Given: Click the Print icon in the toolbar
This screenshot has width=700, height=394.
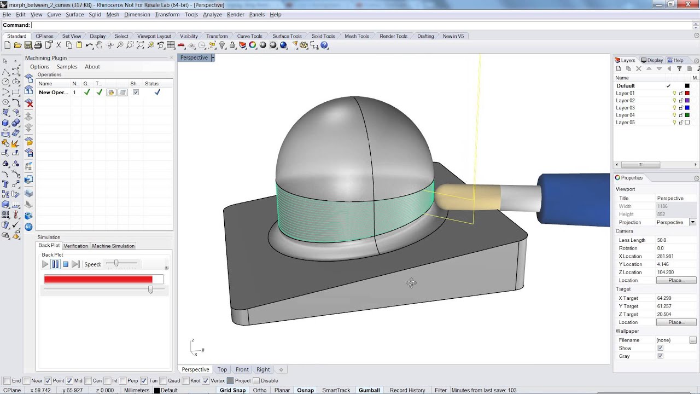Looking at the screenshot, I should tap(38, 45).
